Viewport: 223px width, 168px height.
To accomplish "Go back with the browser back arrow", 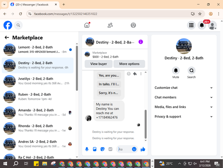I will pos(5,14).
